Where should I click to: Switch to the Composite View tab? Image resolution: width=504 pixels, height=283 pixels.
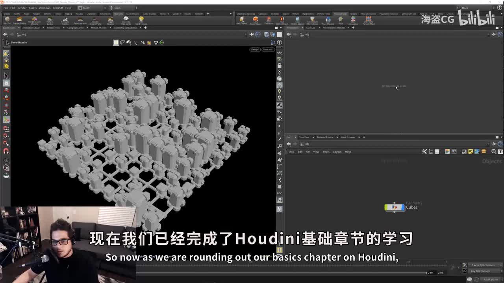(75, 28)
